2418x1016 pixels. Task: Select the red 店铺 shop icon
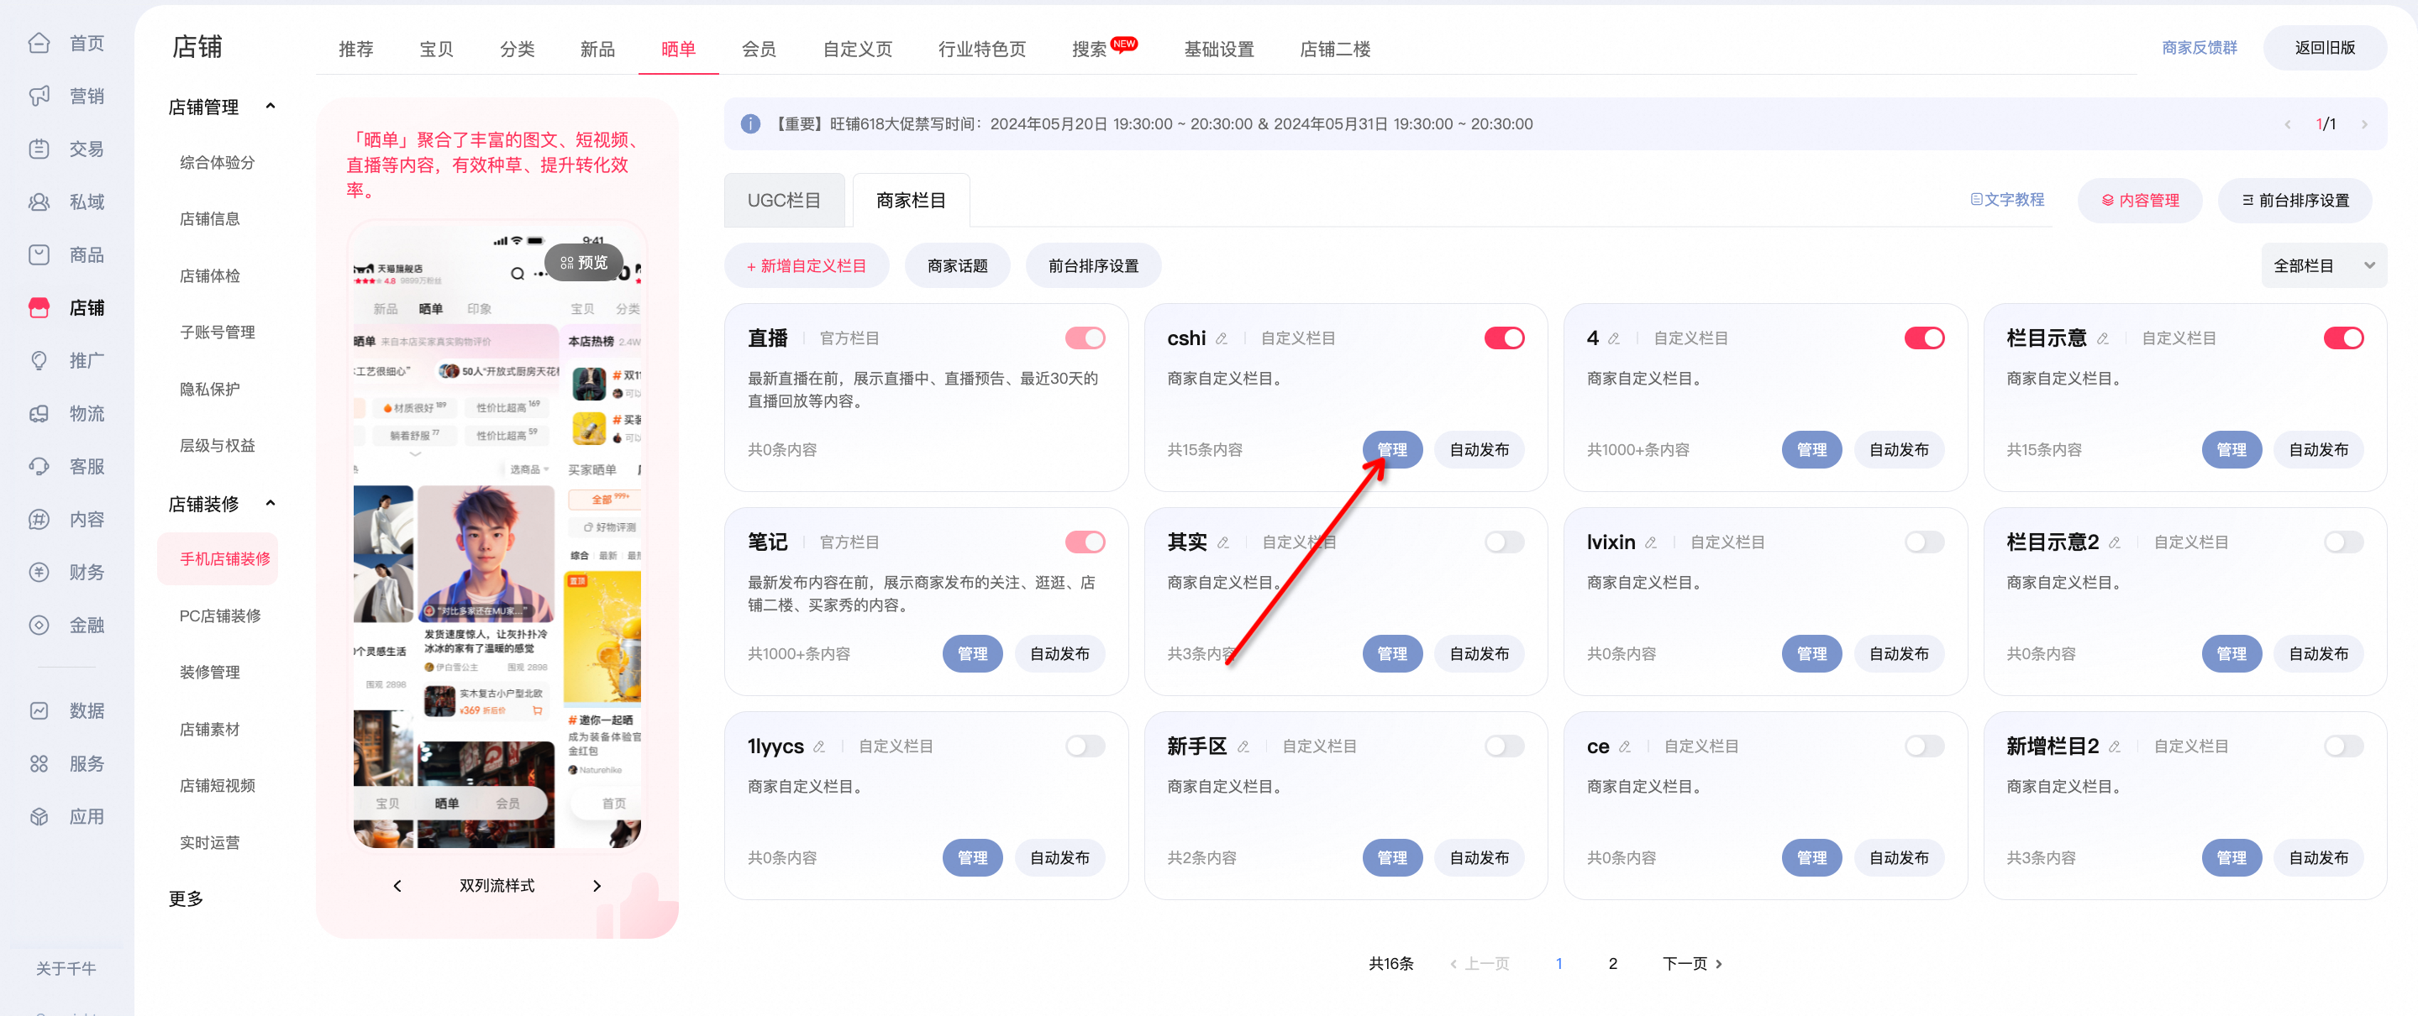point(39,307)
